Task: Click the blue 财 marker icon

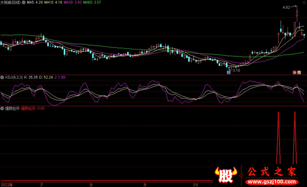Action: coord(229,72)
